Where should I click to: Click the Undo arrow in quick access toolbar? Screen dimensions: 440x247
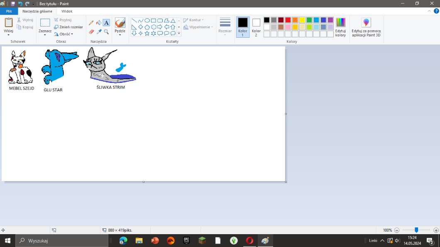coord(20,4)
